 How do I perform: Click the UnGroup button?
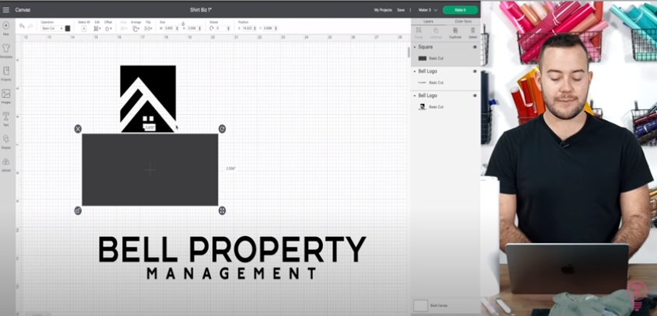click(x=436, y=32)
